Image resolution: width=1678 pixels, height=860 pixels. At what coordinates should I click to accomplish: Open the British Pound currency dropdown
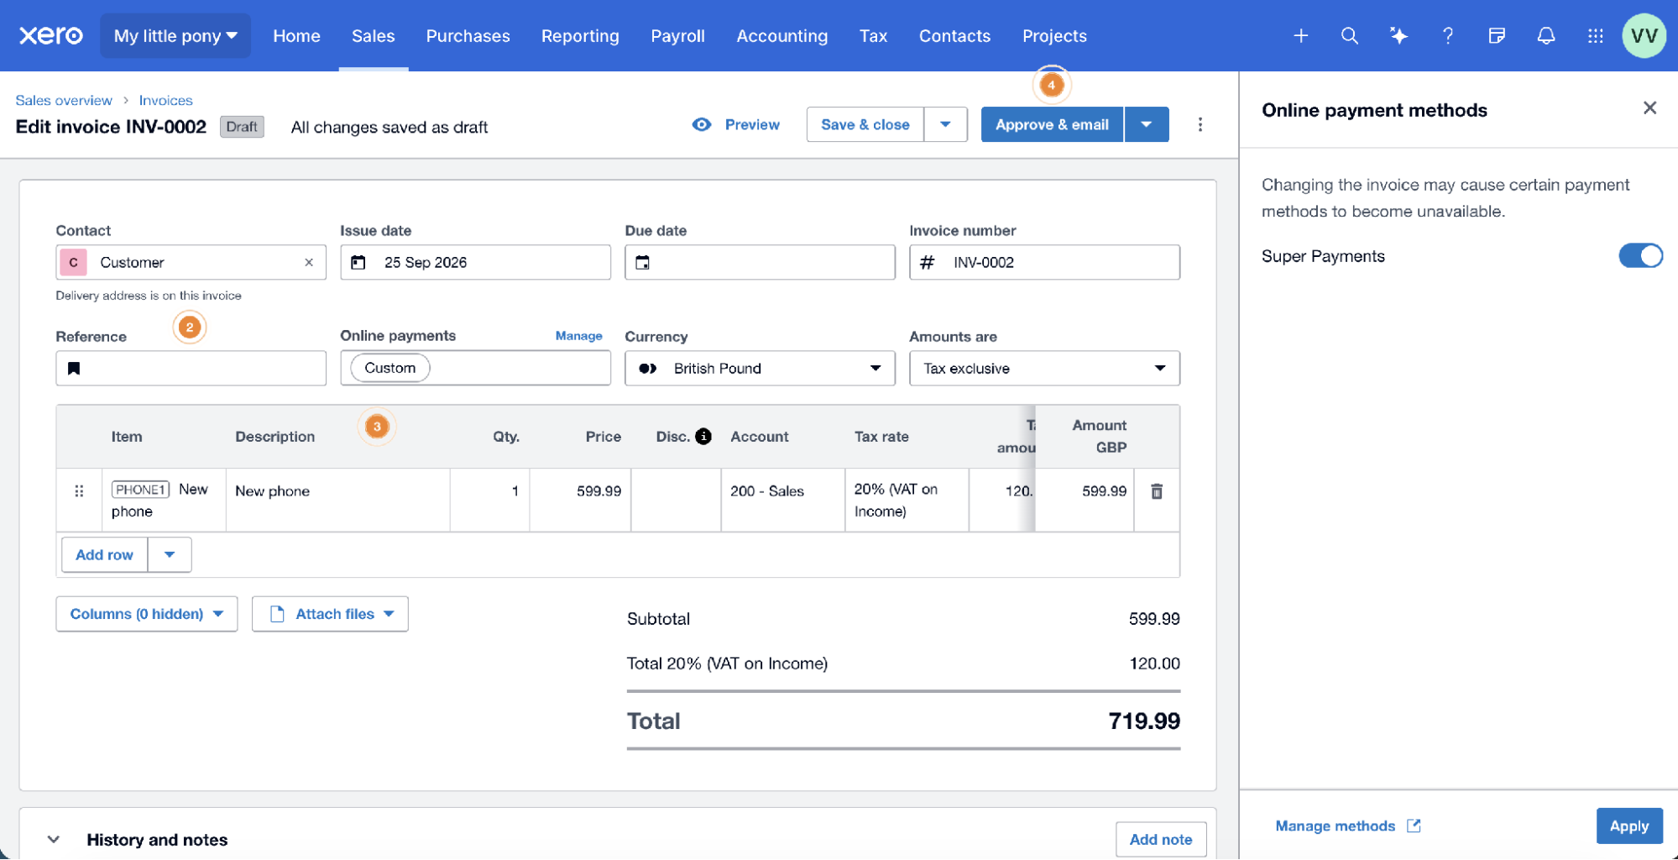pyautogui.click(x=760, y=368)
